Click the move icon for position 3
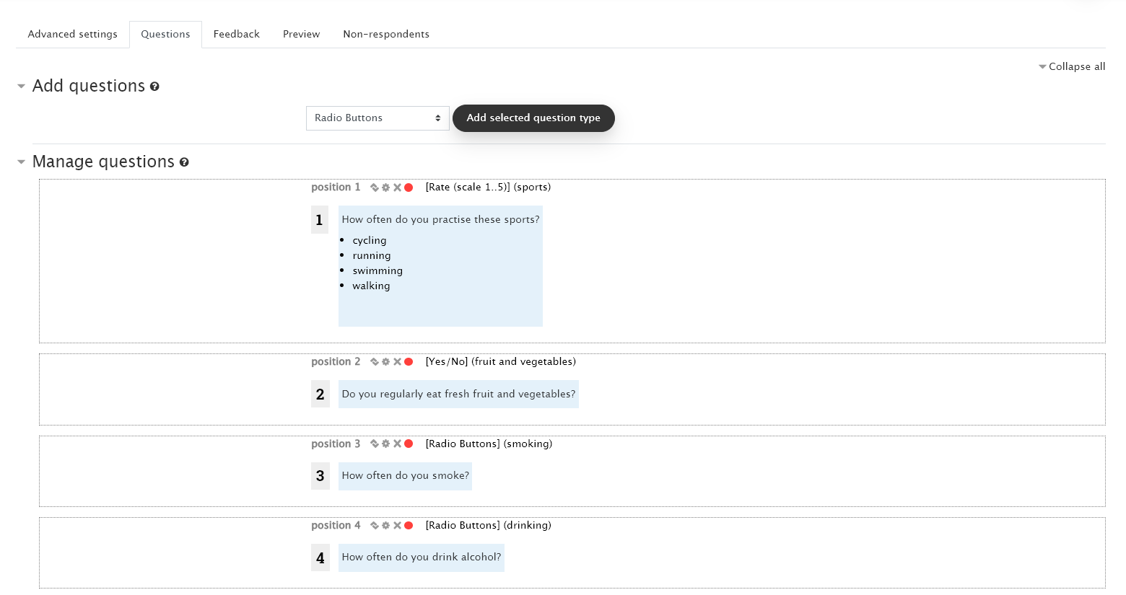 [x=375, y=444]
